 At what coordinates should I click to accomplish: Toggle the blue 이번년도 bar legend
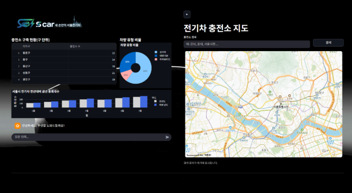161,105
